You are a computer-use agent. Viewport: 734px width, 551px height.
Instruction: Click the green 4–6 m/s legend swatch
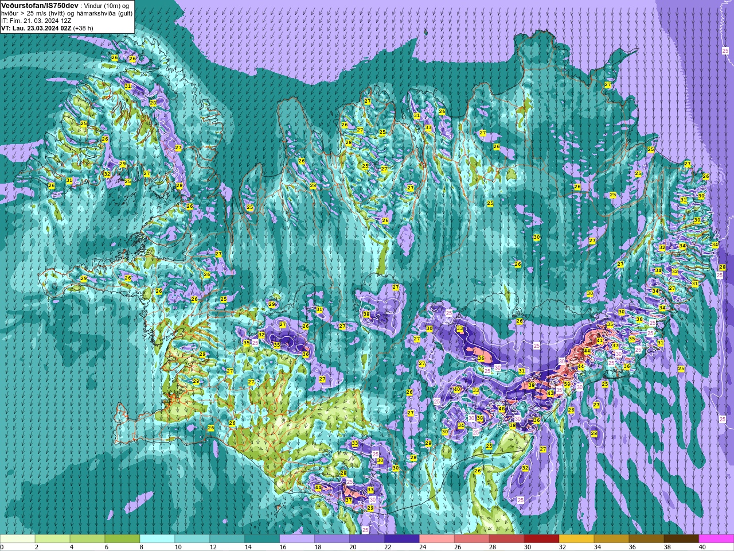(x=87, y=539)
